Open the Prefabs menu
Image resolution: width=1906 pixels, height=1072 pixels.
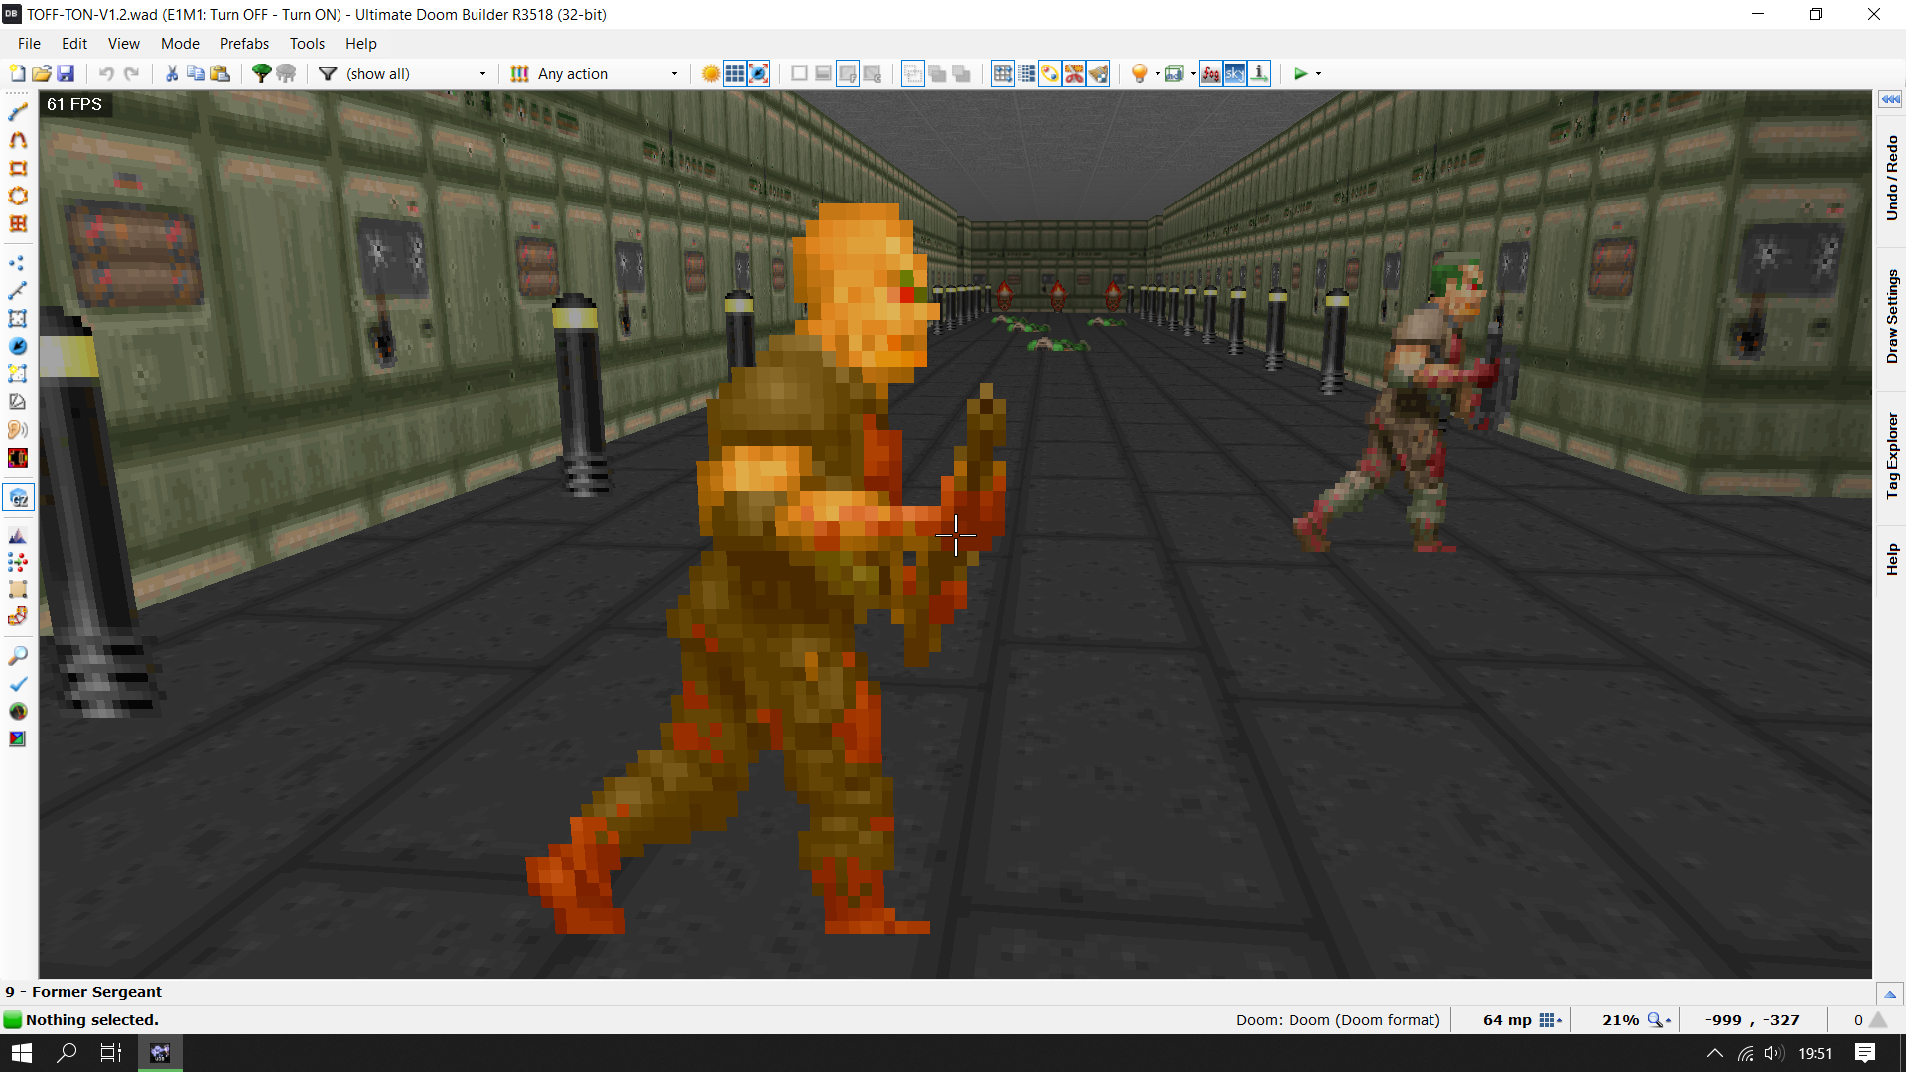coord(244,44)
